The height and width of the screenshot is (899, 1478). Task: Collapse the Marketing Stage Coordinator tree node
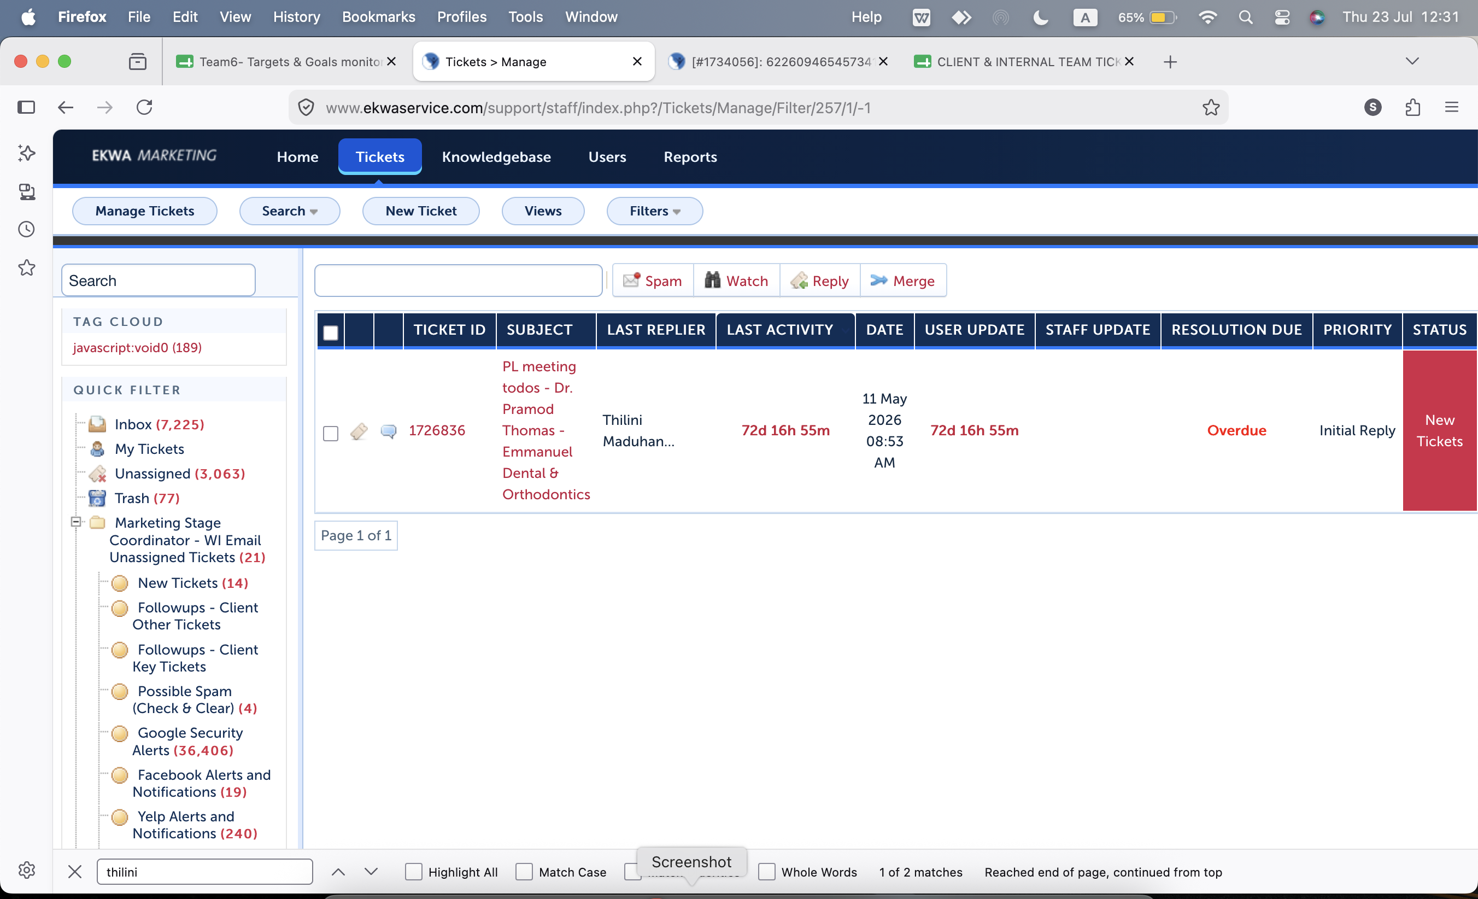(x=76, y=522)
